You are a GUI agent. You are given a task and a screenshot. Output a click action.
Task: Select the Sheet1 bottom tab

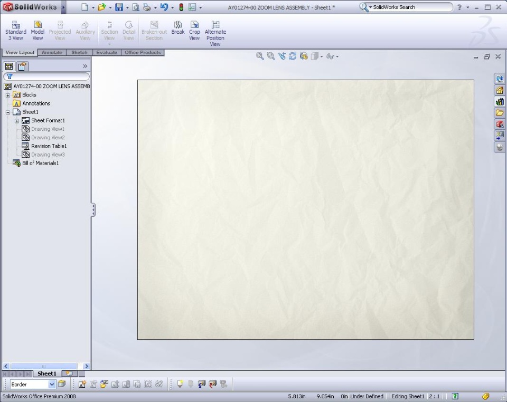pyautogui.click(x=47, y=374)
